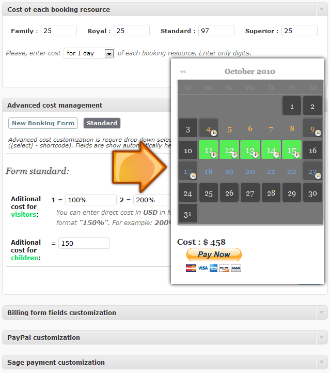Go to previous month with << arrow

pos(183,71)
